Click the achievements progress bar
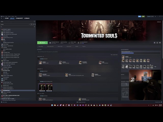The width and height of the screenshot is (163, 122). point(141,53)
